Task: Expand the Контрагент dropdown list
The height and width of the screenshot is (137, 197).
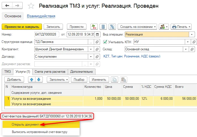Action: 91,49
